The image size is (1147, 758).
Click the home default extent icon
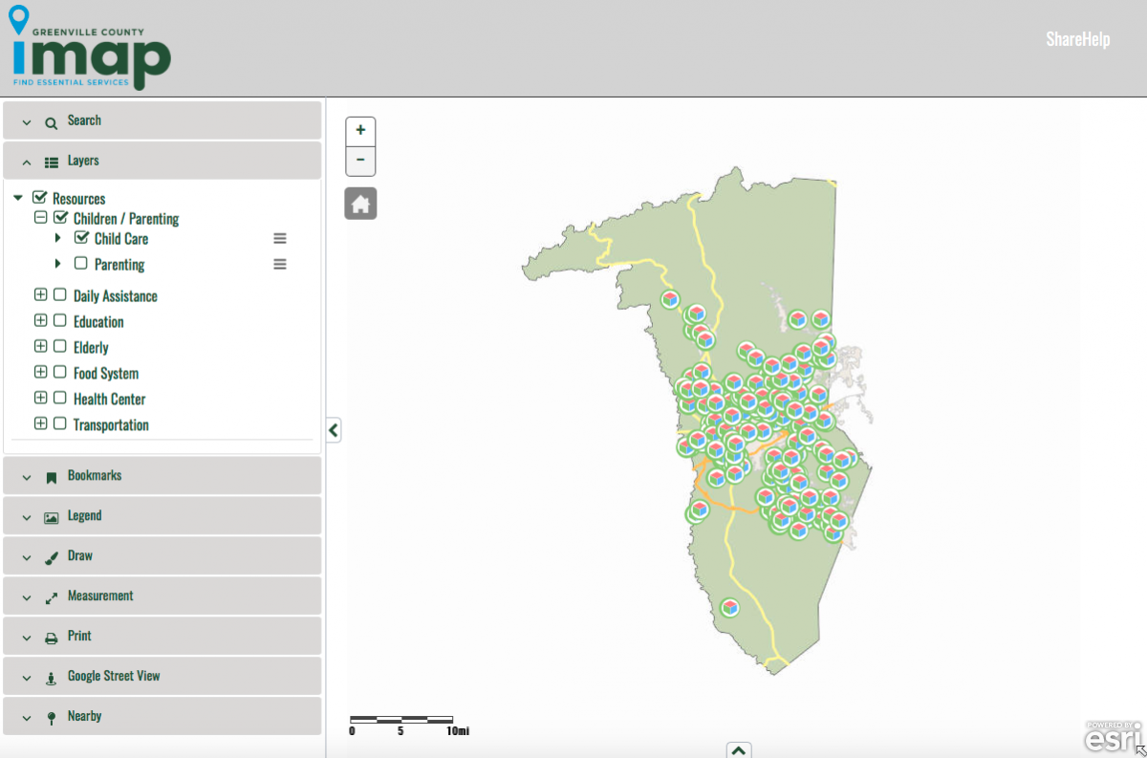point(360,204)
